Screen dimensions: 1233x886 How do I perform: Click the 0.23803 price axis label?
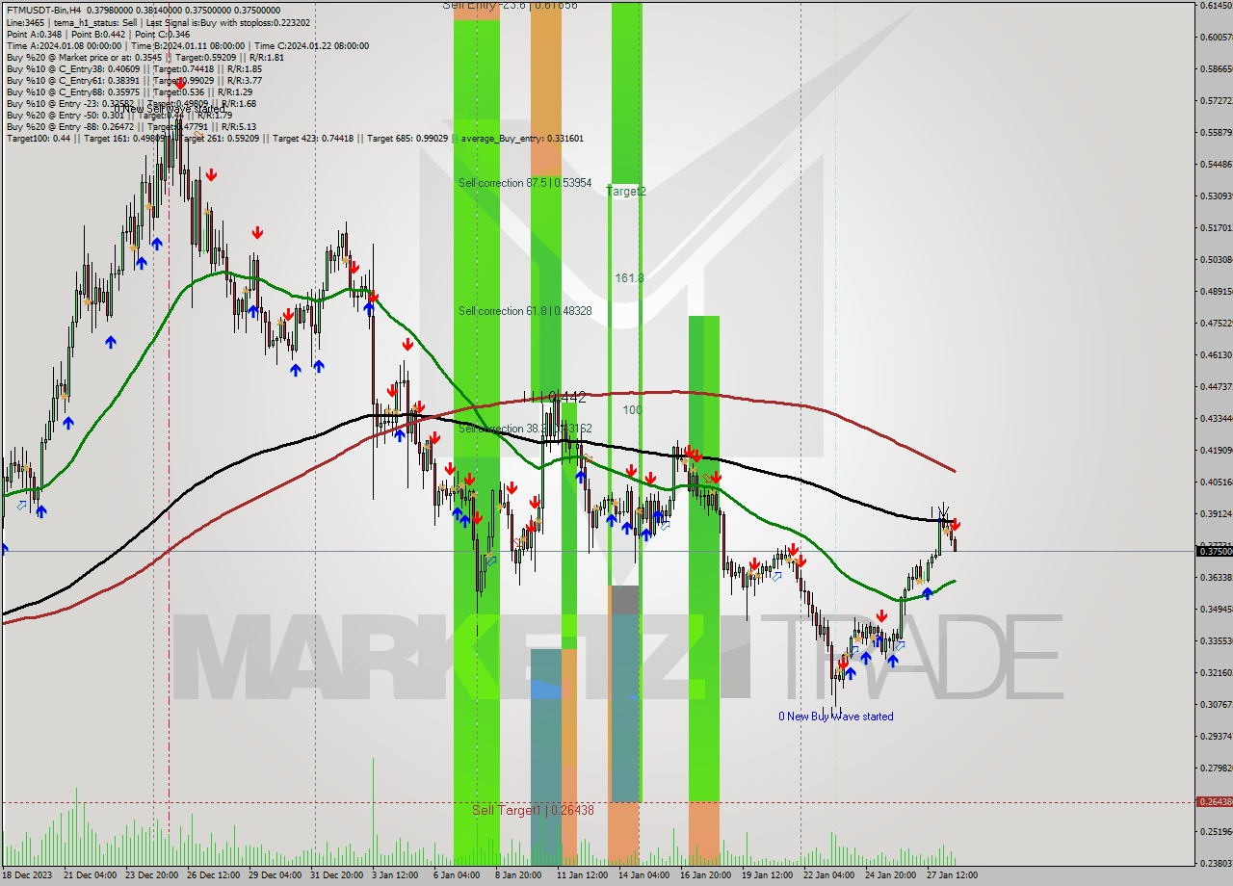1215,862
